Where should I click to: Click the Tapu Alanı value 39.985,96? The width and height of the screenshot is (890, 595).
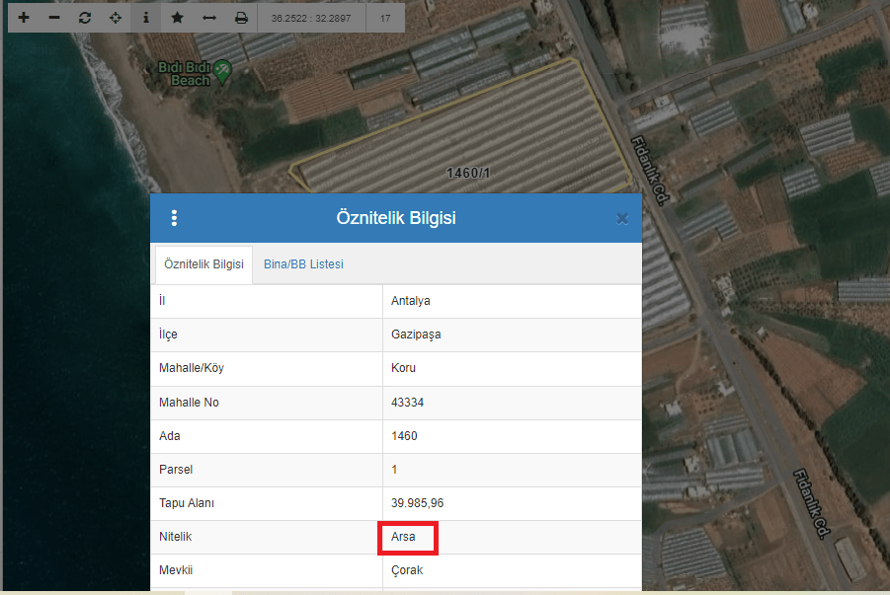coord(417,503)
